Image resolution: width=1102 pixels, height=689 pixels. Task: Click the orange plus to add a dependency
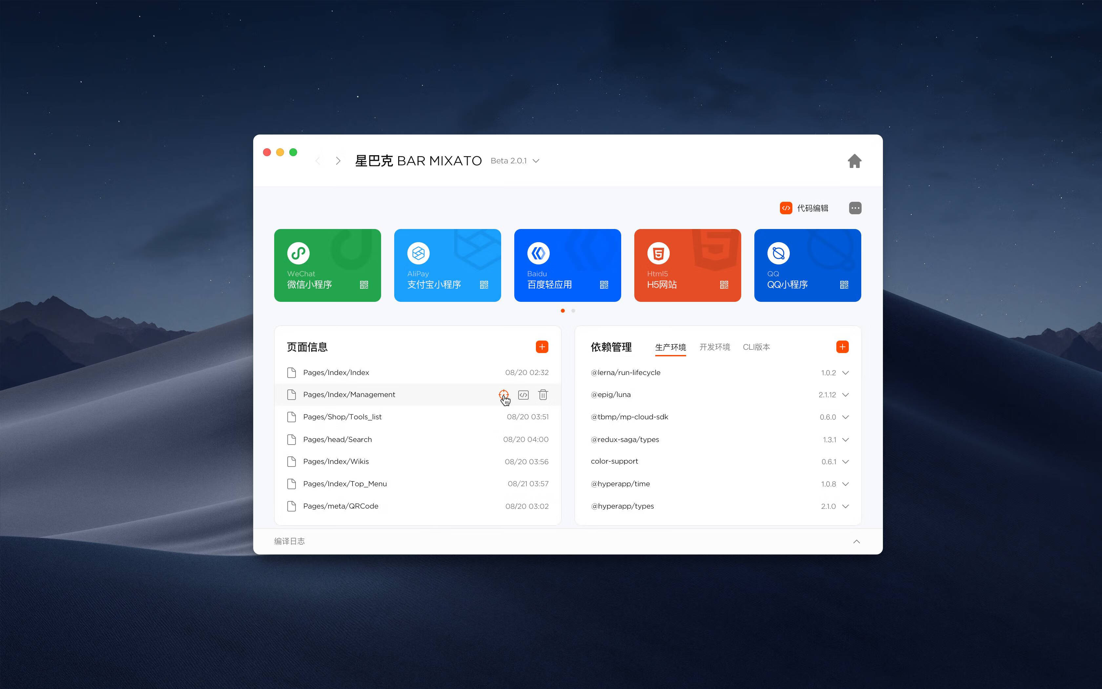[x=842, y=347]
